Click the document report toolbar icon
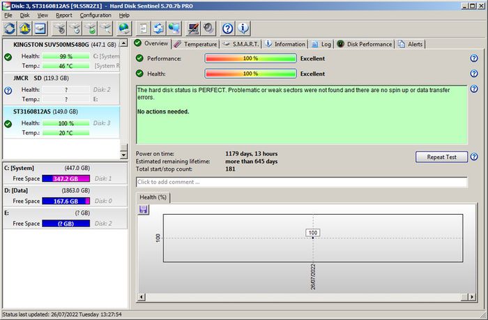Screen dimensions: 488x320 [144, 29]
